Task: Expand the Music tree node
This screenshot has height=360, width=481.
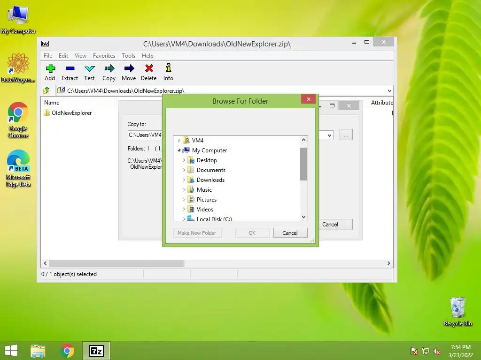Action: coord(184,189)
